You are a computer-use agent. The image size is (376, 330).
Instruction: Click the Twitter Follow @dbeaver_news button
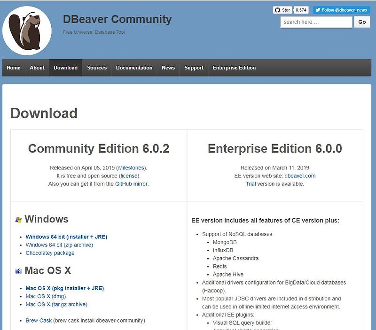click(342, 10)
